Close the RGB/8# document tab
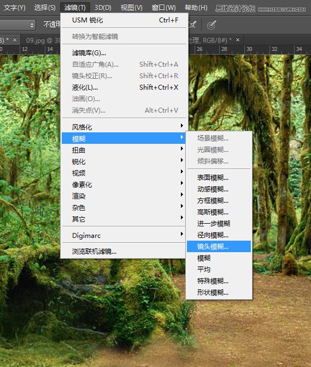This screenshot has width=311, height=367. pyautogui.click(x=238, y=40)
